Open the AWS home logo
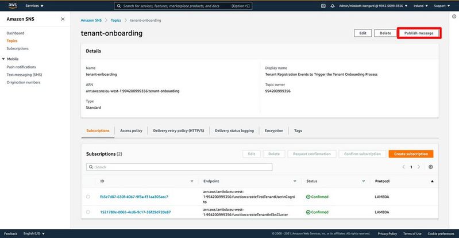The height and width of the screenshot is (238, 459). click(13, 6)
